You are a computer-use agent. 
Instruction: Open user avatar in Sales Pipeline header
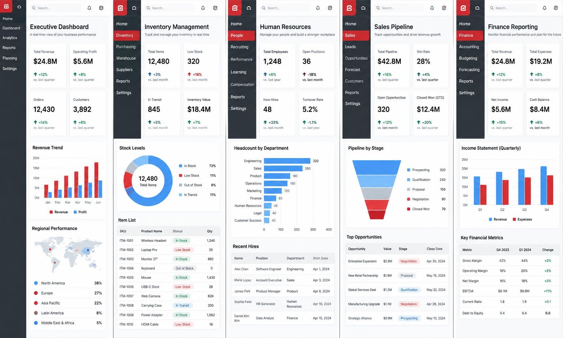pos(444,8)
